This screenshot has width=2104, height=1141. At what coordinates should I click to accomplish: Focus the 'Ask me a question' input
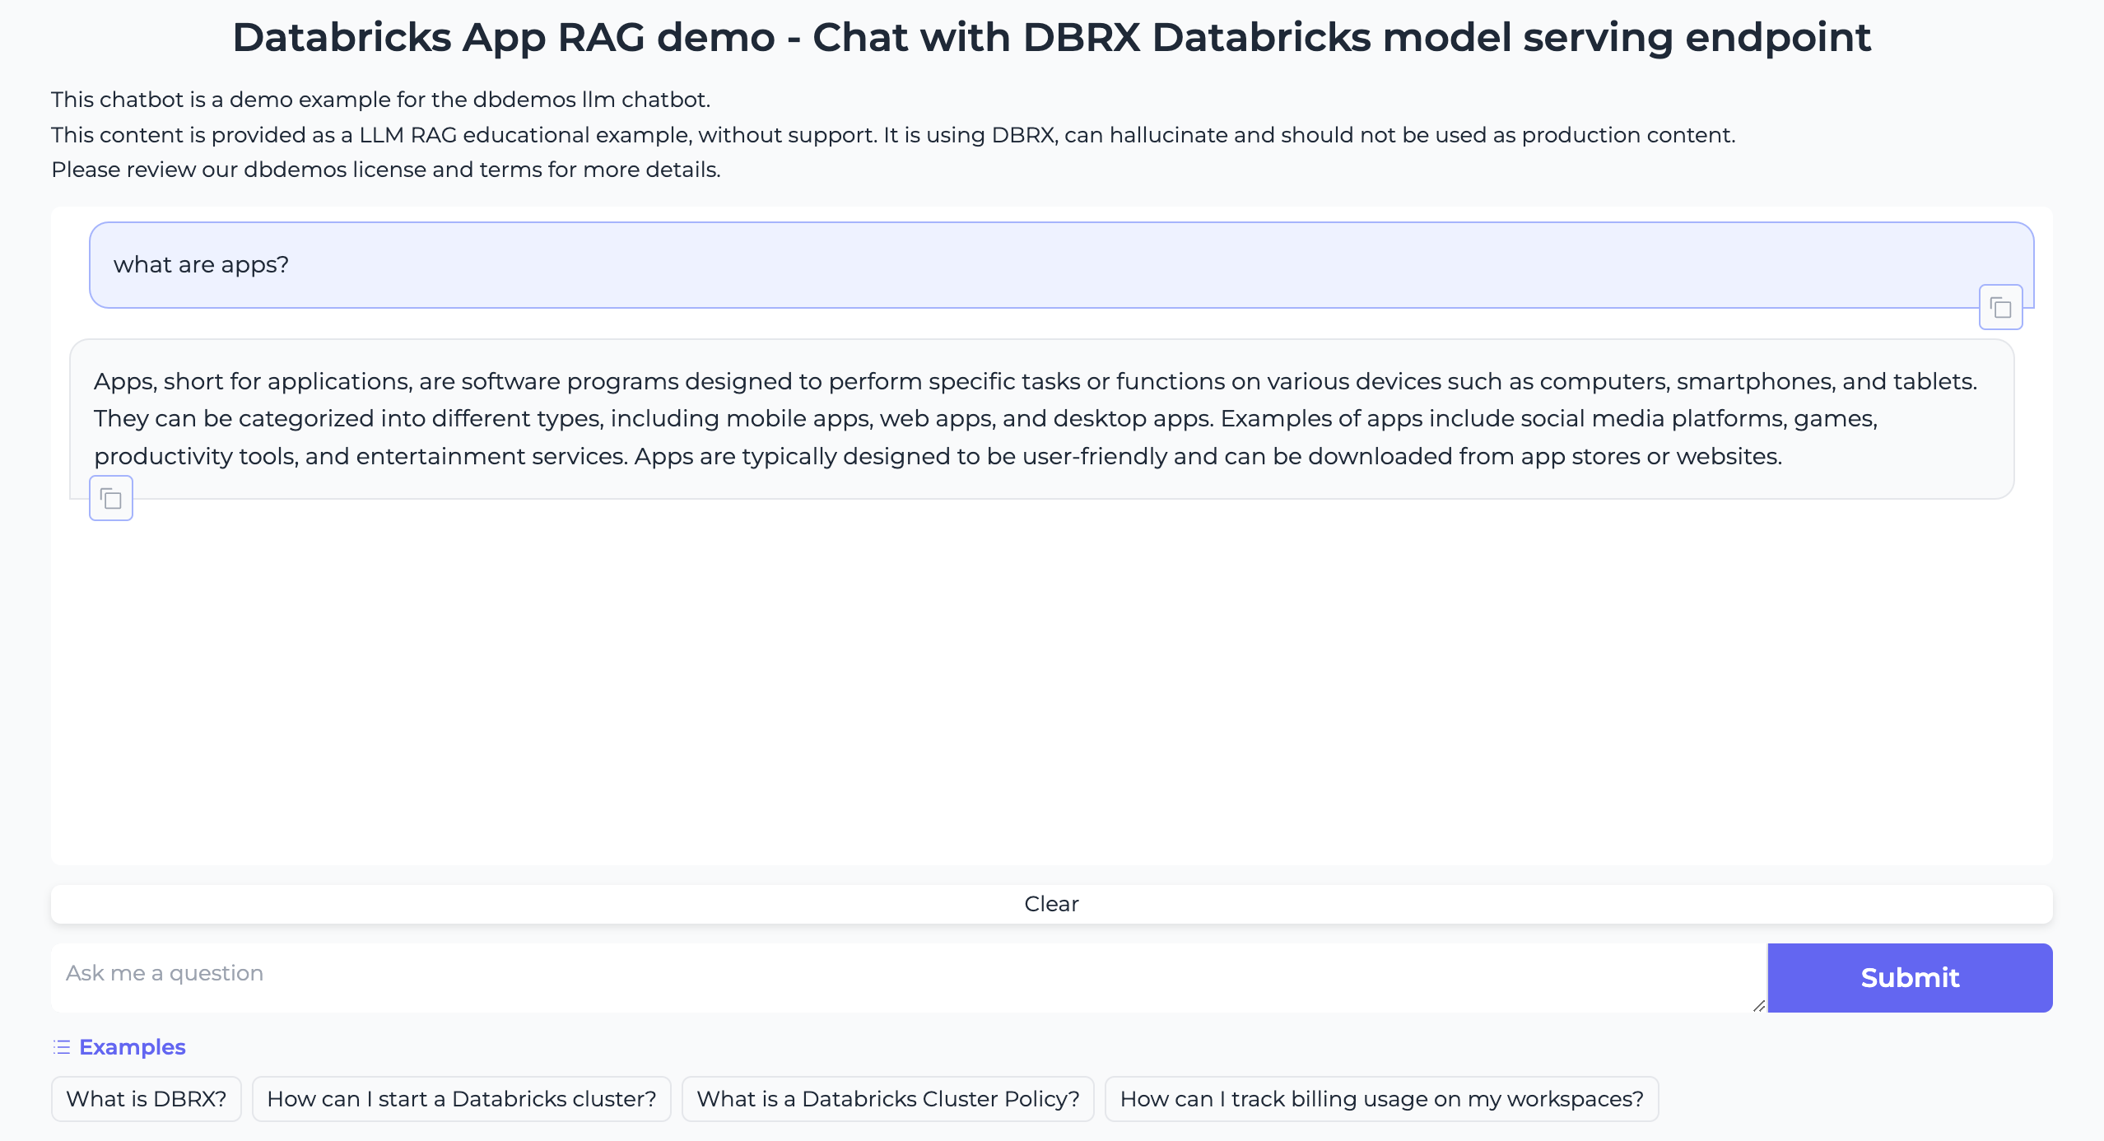tap(909, 977)
